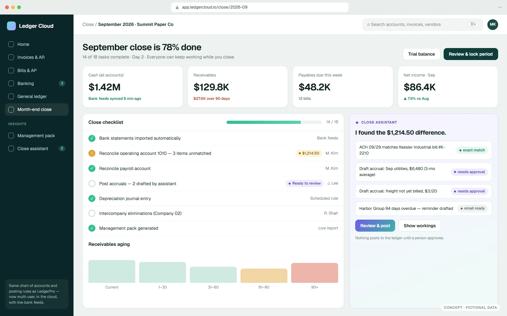Open Close assistant under Insights
507x316 pixels.
37,149
